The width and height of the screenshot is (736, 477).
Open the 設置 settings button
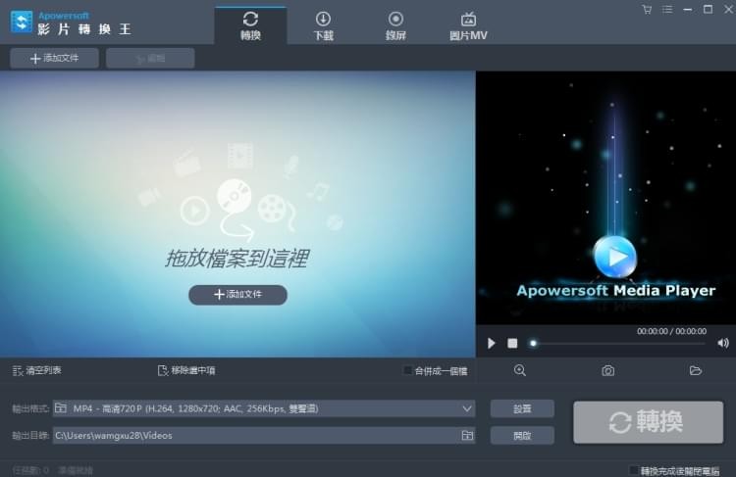(x=522, y=408)
